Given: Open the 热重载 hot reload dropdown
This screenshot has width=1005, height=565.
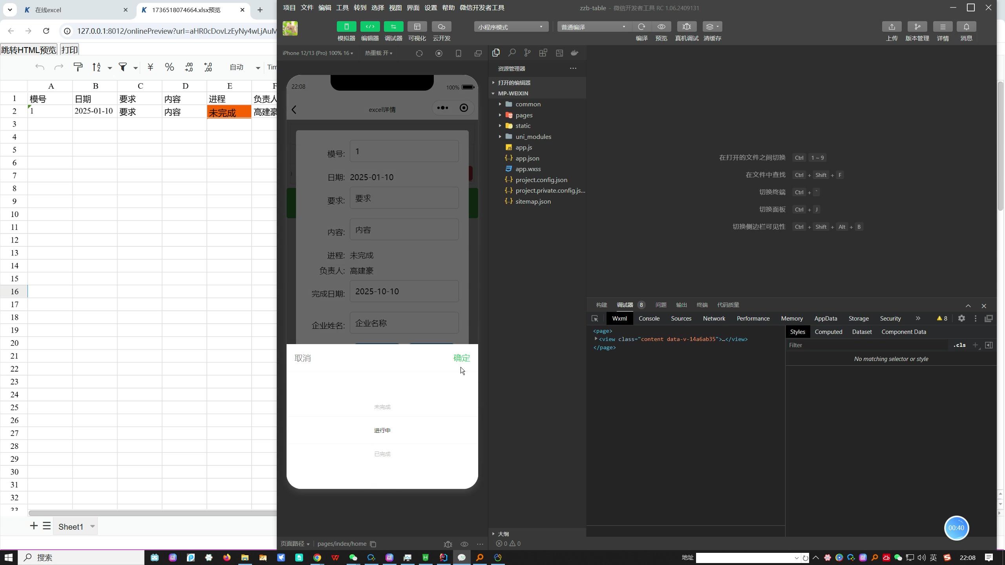Looking at the screenshot, I should coord(378,53).
